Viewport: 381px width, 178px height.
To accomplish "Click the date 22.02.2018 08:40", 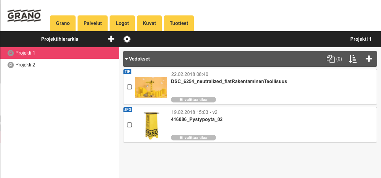I will tap(190, 74).
